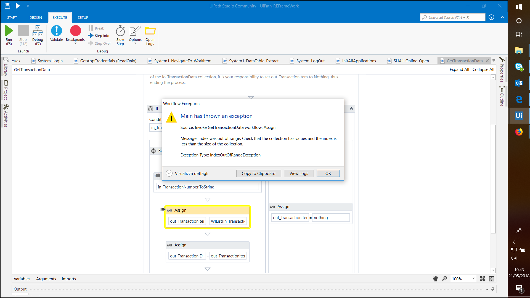The width and height of the screenshot is (530, 298).
Task: Open the System_LogOut workflow tab
Action: point(310,61)
